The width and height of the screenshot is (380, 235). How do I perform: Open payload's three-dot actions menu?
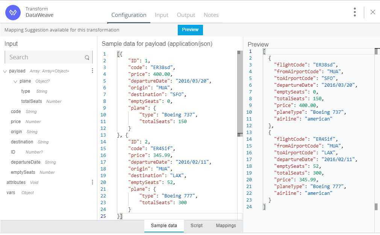tap(92, 71)
